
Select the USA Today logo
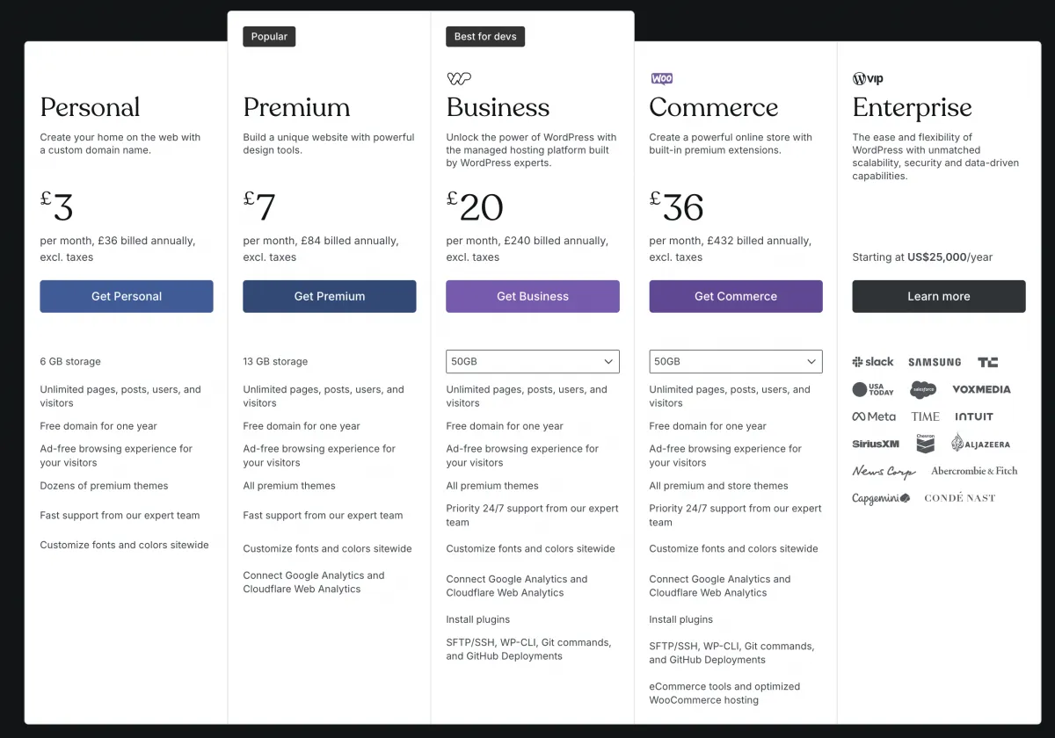pyautogui.click(x=871, y=389)
